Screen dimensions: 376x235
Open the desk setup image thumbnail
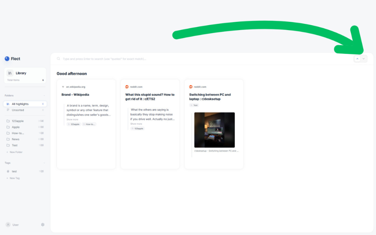click(214, 130)
